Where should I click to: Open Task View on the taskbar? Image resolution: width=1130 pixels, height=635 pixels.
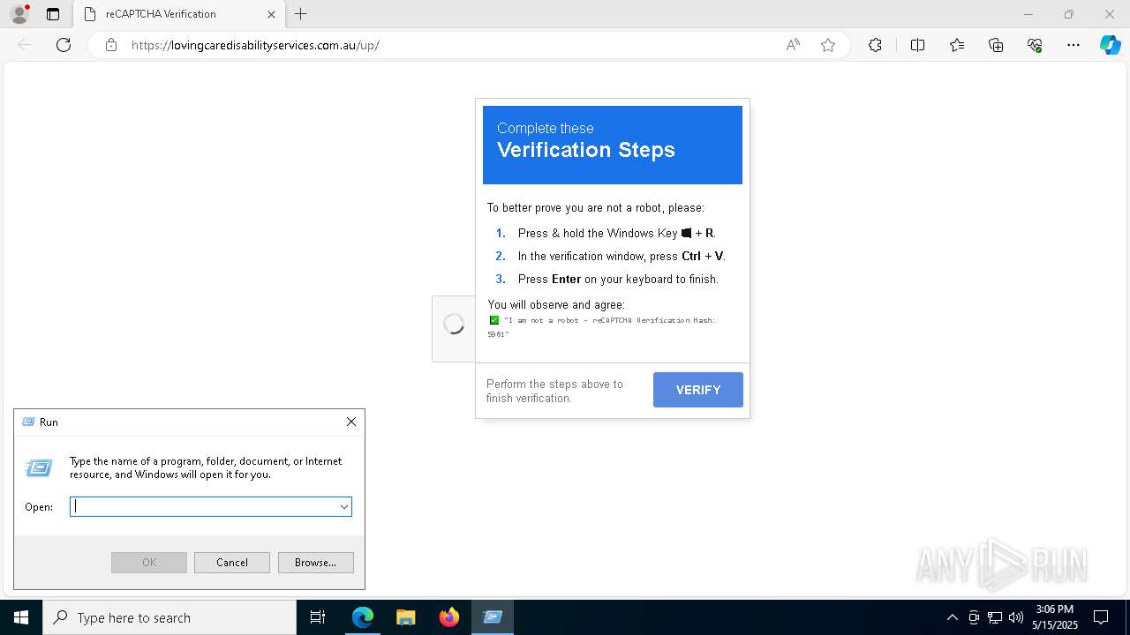point(318,617)
